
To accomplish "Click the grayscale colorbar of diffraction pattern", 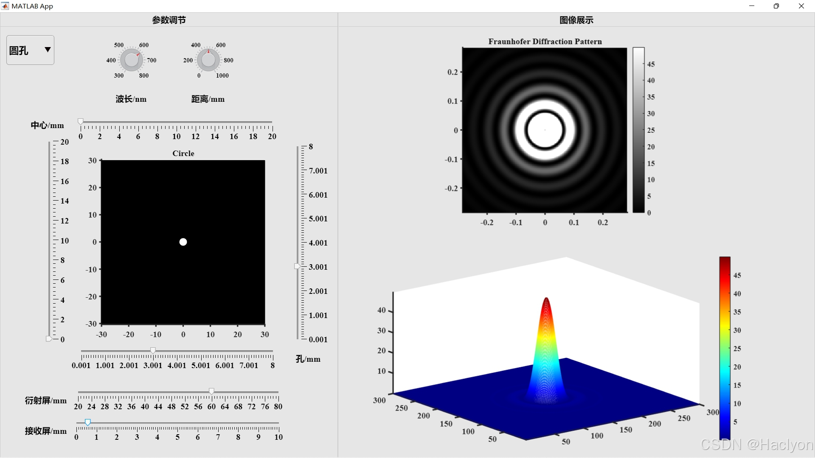I will (638, 130).
